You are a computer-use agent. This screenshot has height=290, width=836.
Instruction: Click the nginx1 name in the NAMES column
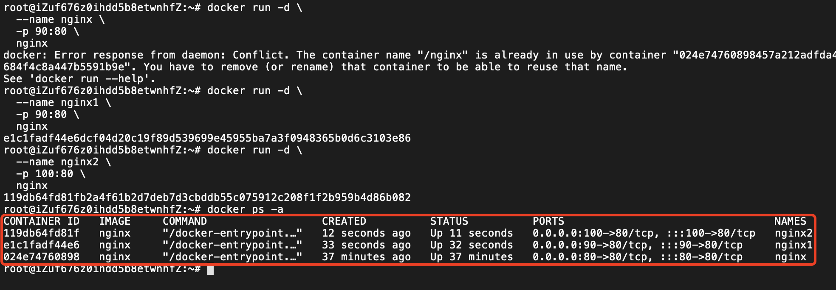pyautogui.click(x=793, y=245)
